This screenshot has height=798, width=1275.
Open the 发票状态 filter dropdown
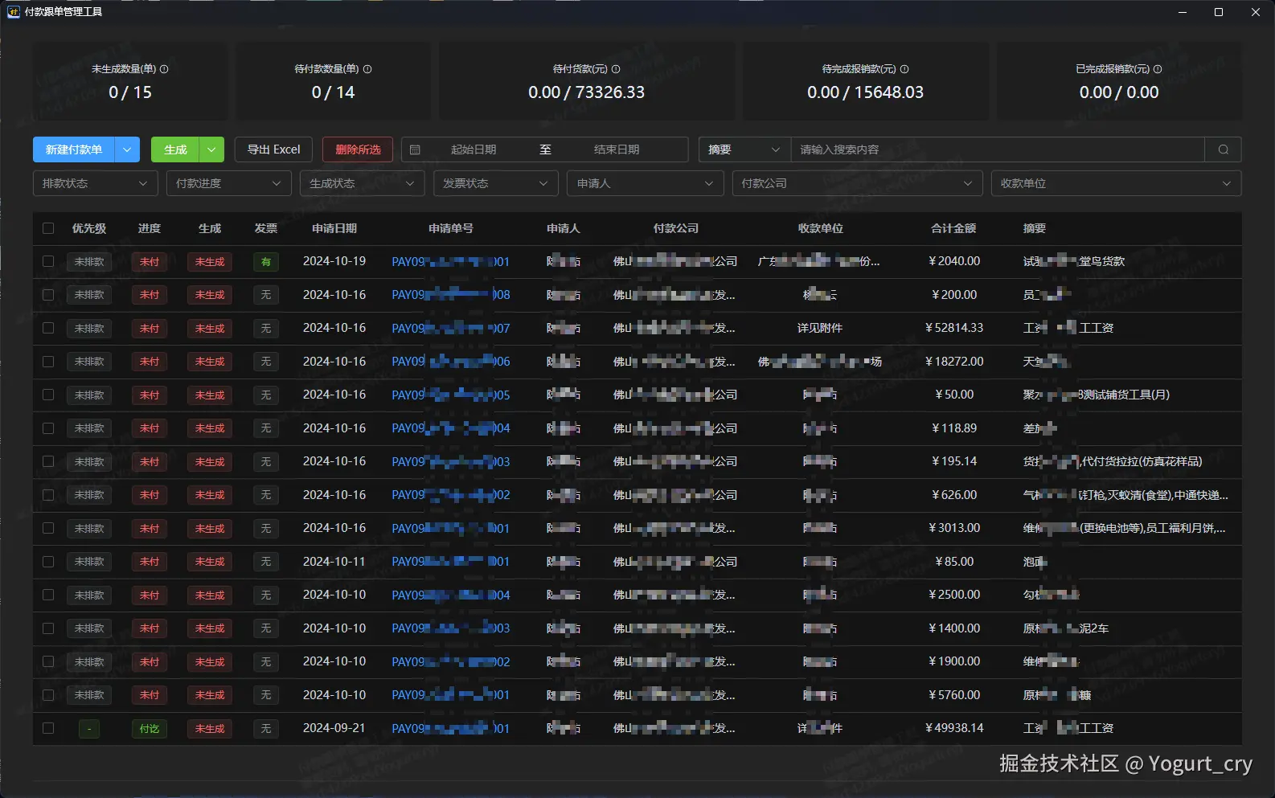[x=496, y=183]
